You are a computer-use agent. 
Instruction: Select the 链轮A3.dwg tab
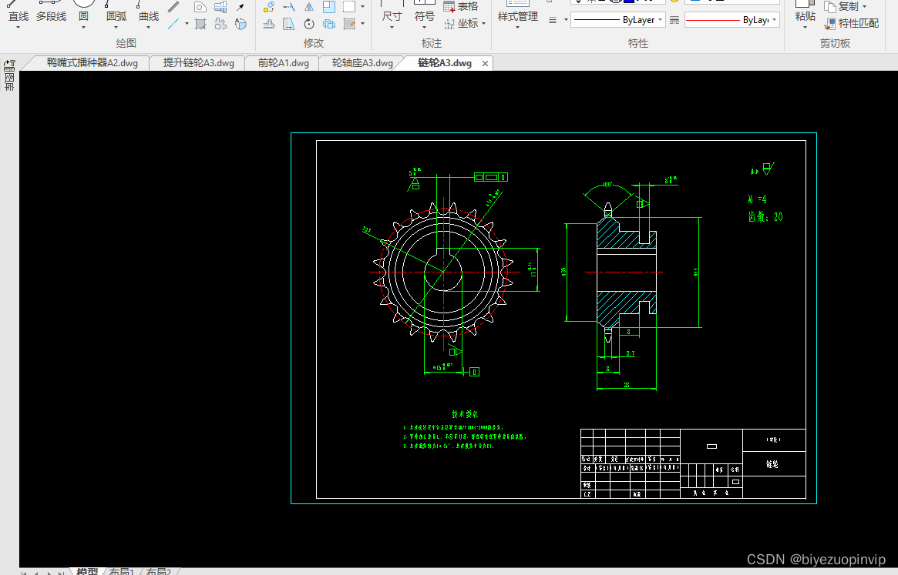point(445,63)
